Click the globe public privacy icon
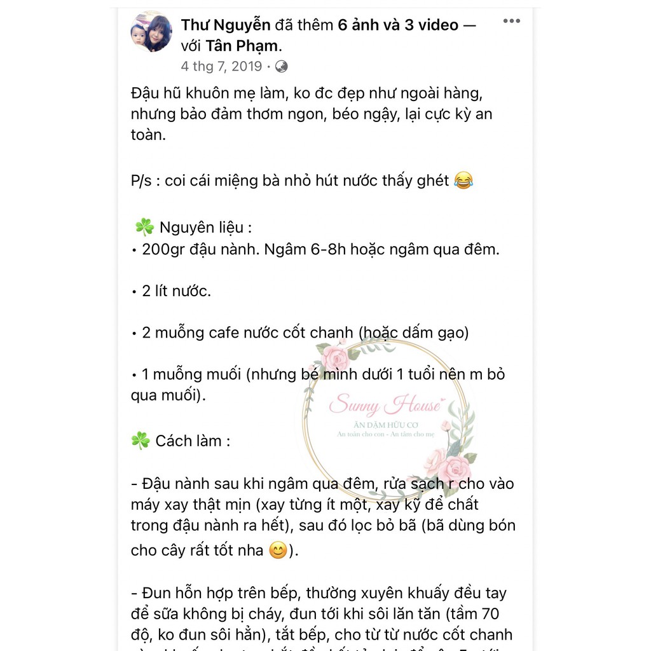The width and height of the screenshot is (651, 651). (x=281, y=66)
